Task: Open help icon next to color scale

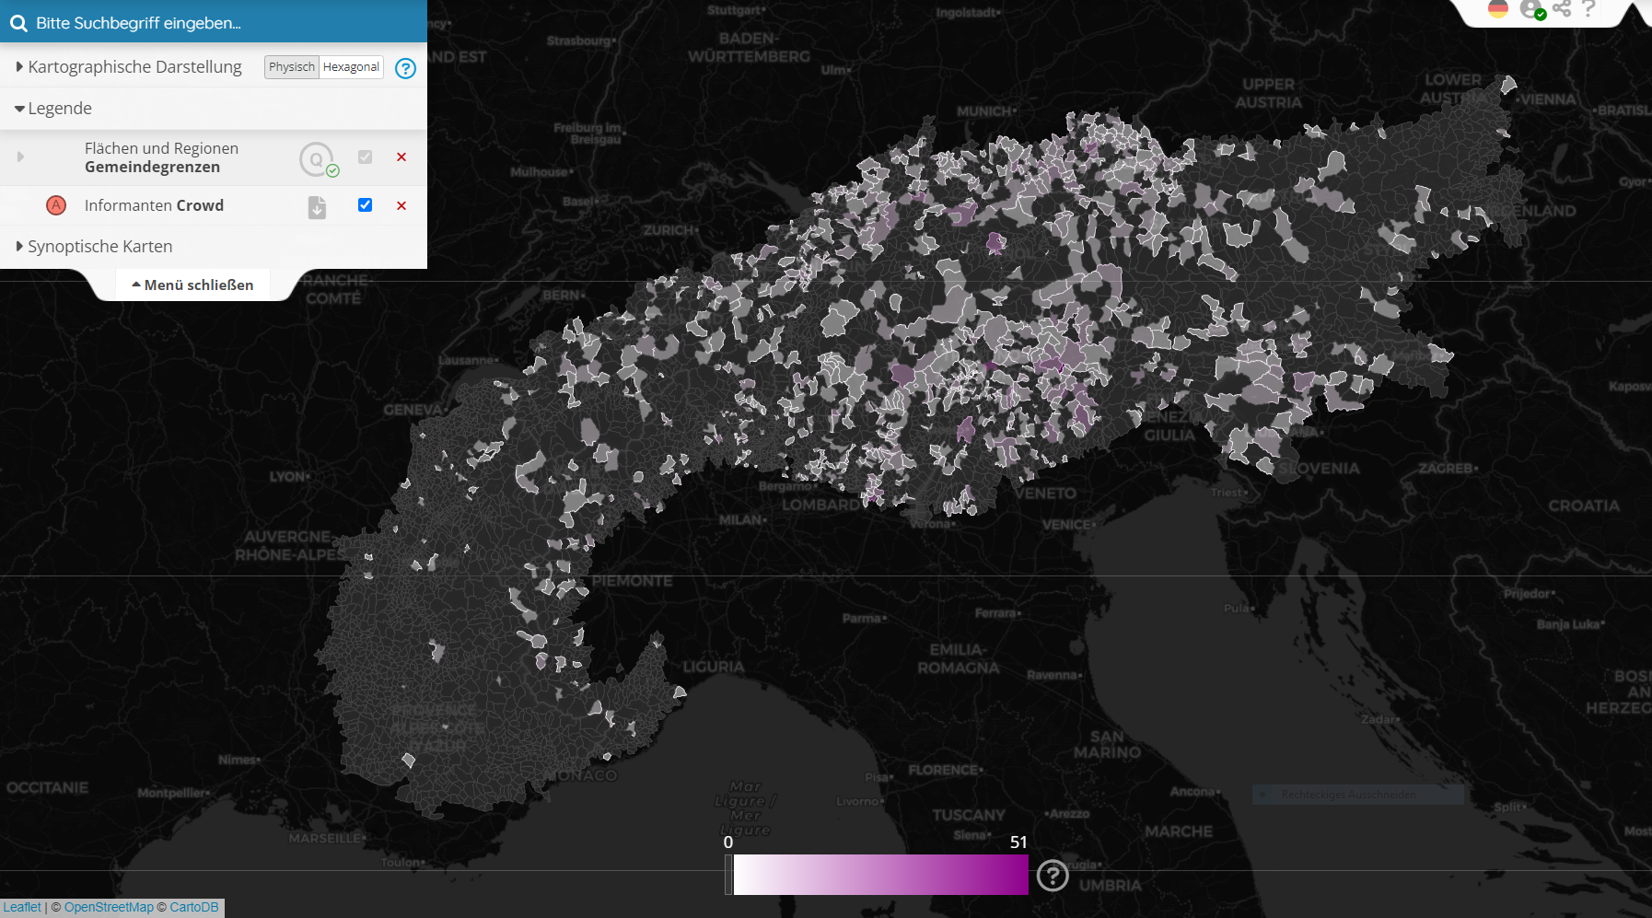Action: coord(1053,875)
